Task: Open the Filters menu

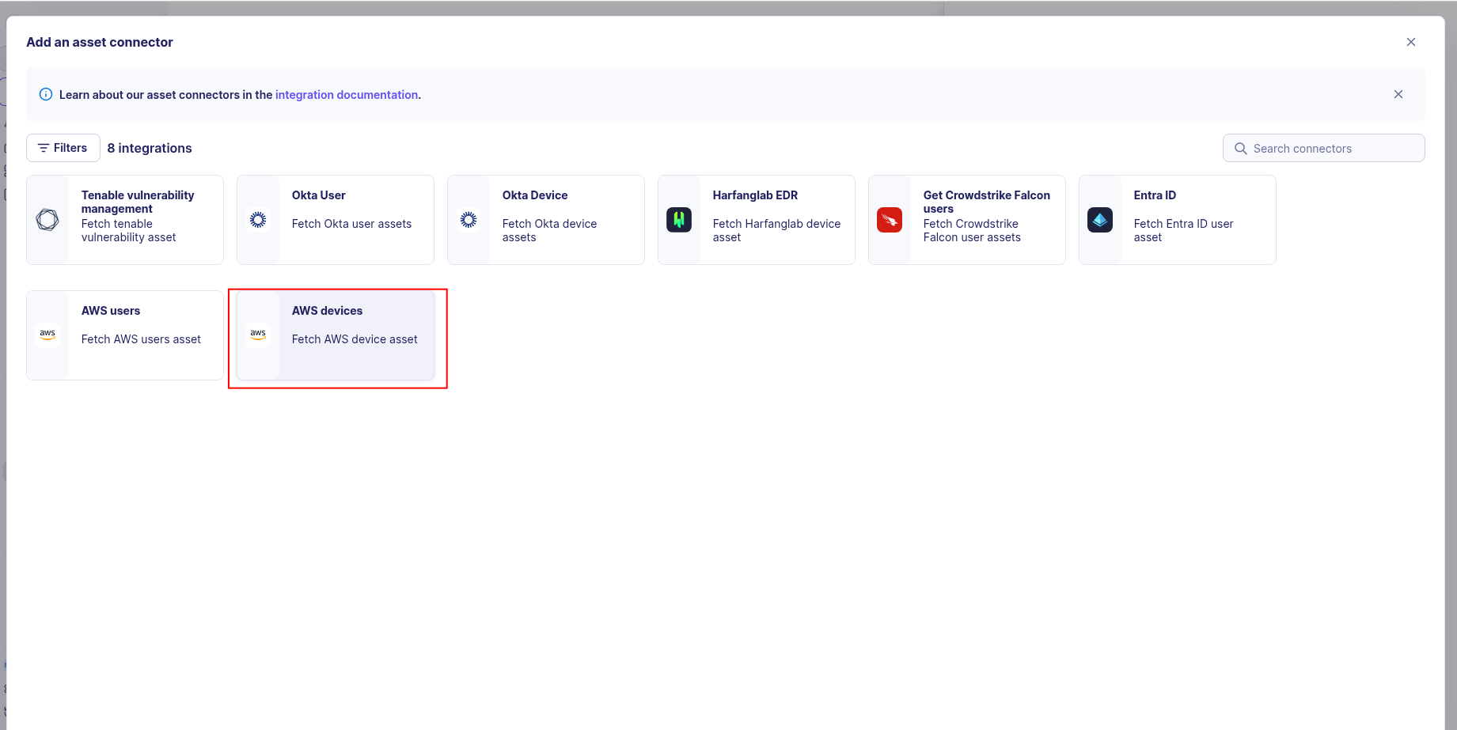Action: pyautogui.click(x=63, y=148)
